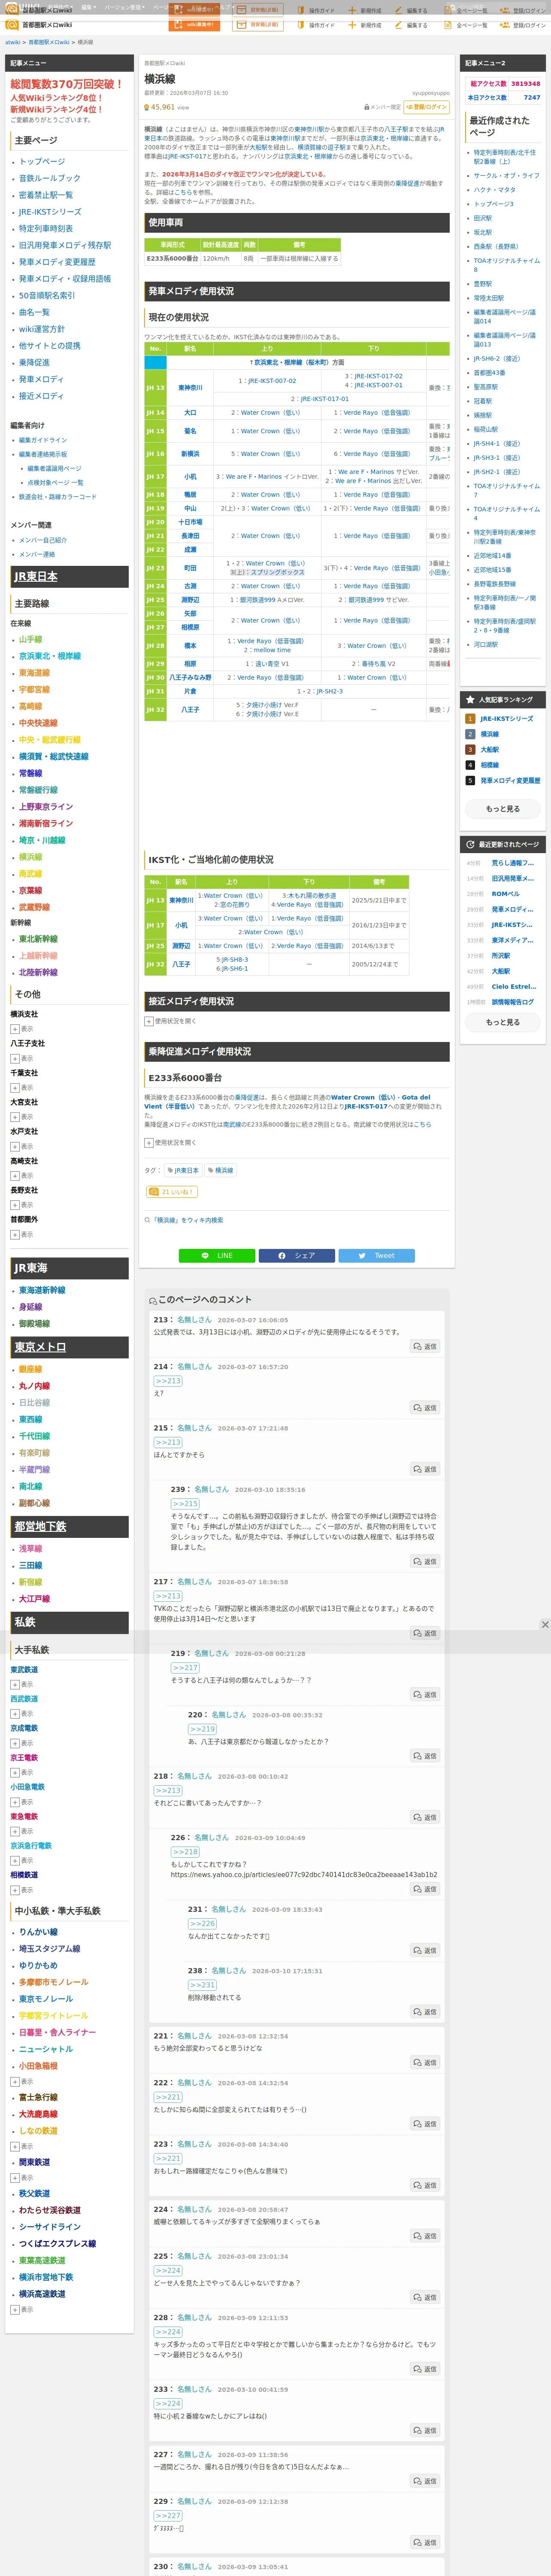Show the 東武鉄道 station list
This screenshot has height=2576, width=551.
click(x=22, y=1685)
